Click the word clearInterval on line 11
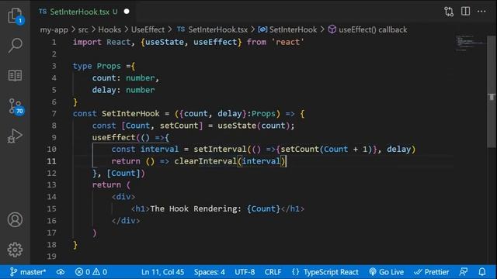 (x=205, y=161)
